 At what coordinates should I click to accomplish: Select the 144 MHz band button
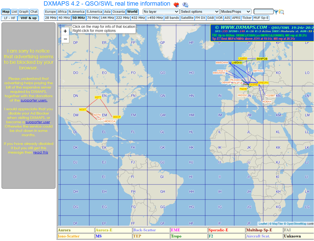(107, 18)
